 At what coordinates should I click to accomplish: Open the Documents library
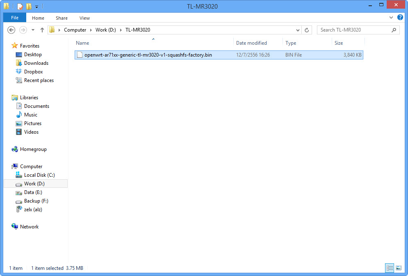[36, 106]
